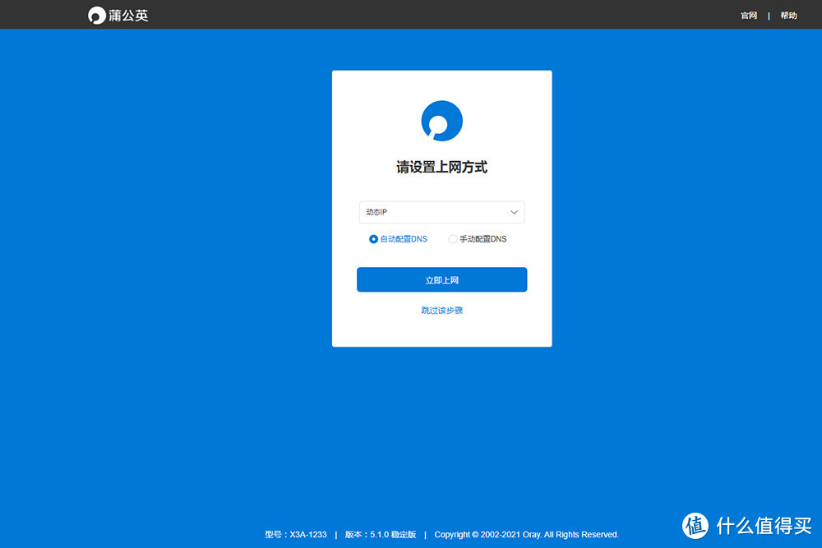Select the 自动配置DNS radio button
This screenshot has height=548, width=822.
tap(373, 239)
